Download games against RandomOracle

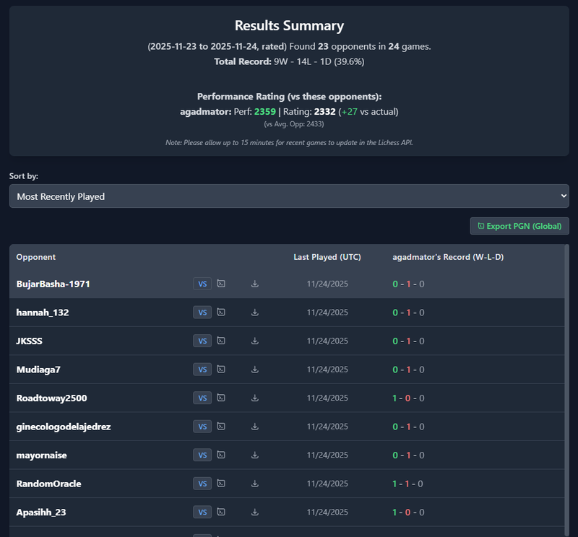255,484
